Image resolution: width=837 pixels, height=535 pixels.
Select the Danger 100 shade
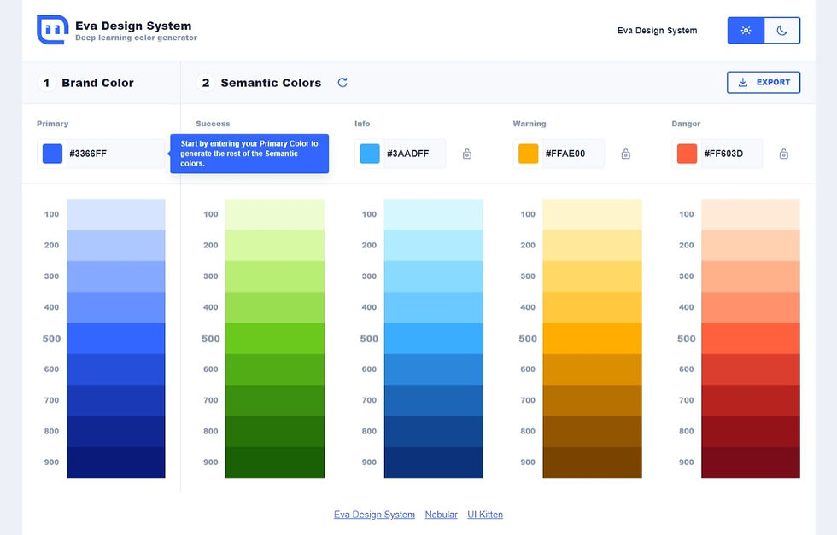click(751, 214)
